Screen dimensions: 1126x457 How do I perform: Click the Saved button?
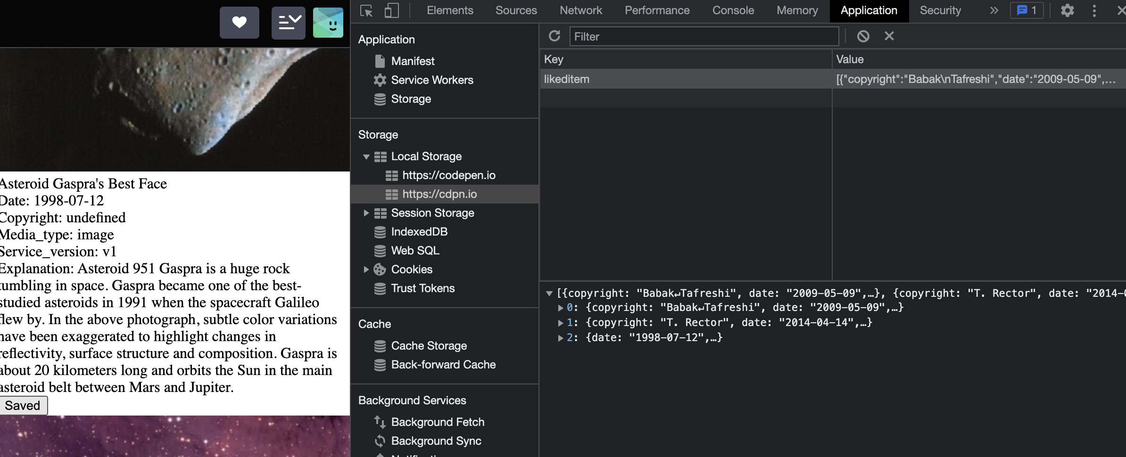[x=23, y=406]
